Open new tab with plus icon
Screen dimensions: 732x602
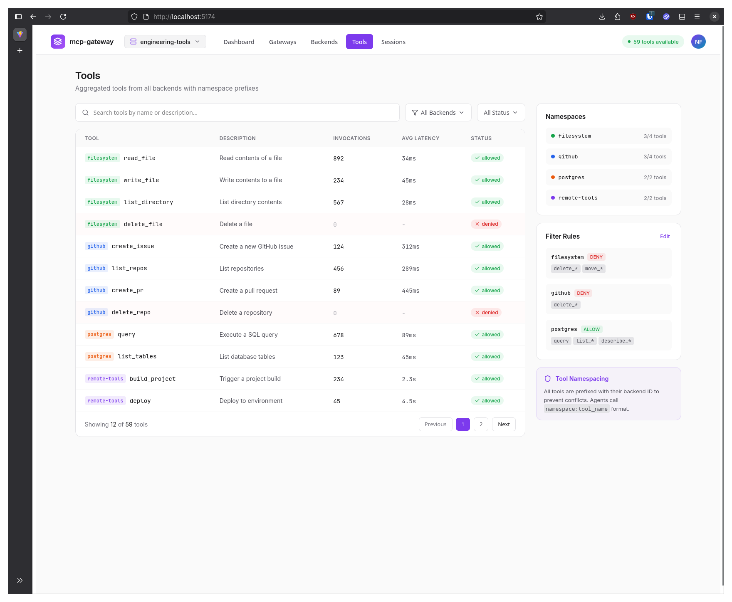20,51
